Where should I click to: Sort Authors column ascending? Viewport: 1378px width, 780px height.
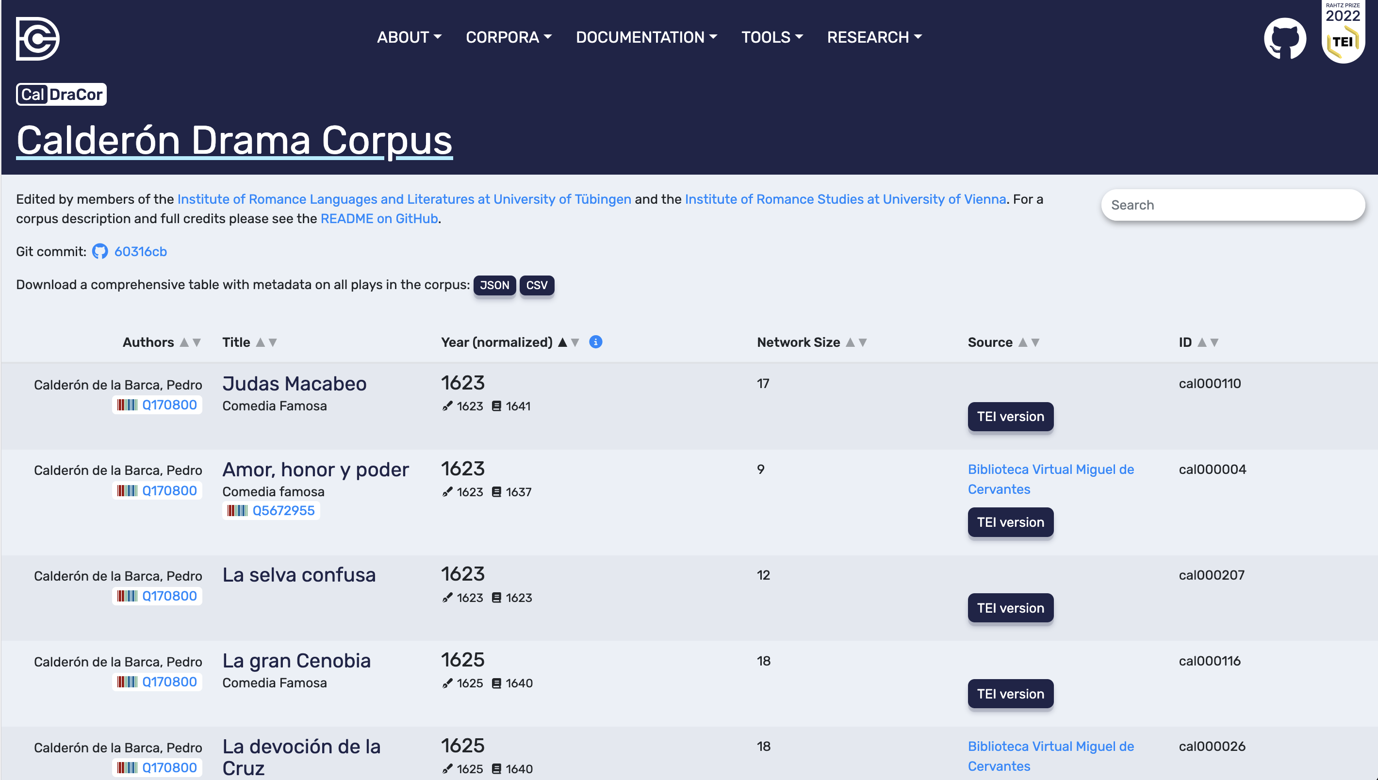pos(184,342)
